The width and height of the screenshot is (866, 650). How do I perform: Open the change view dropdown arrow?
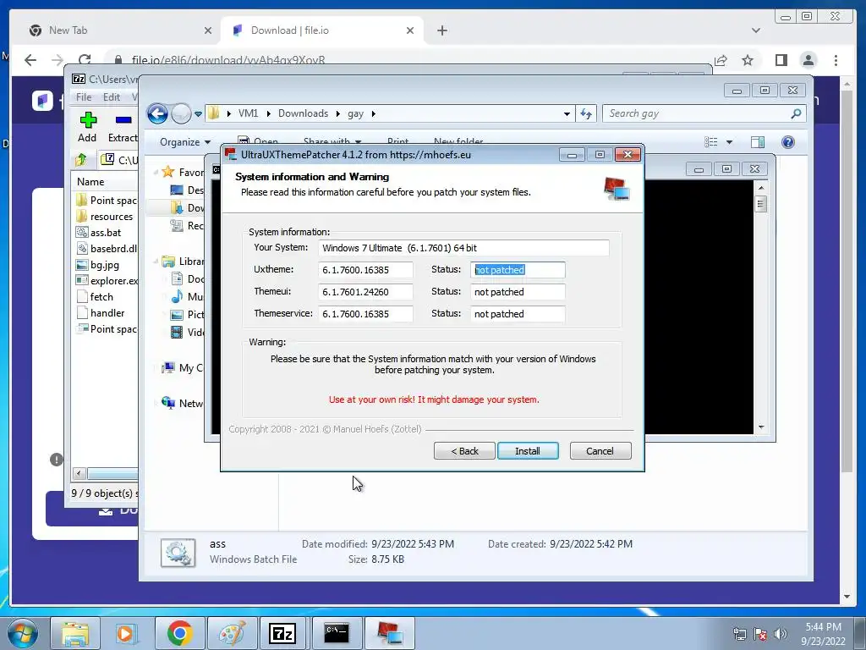[x=729, y=142]
